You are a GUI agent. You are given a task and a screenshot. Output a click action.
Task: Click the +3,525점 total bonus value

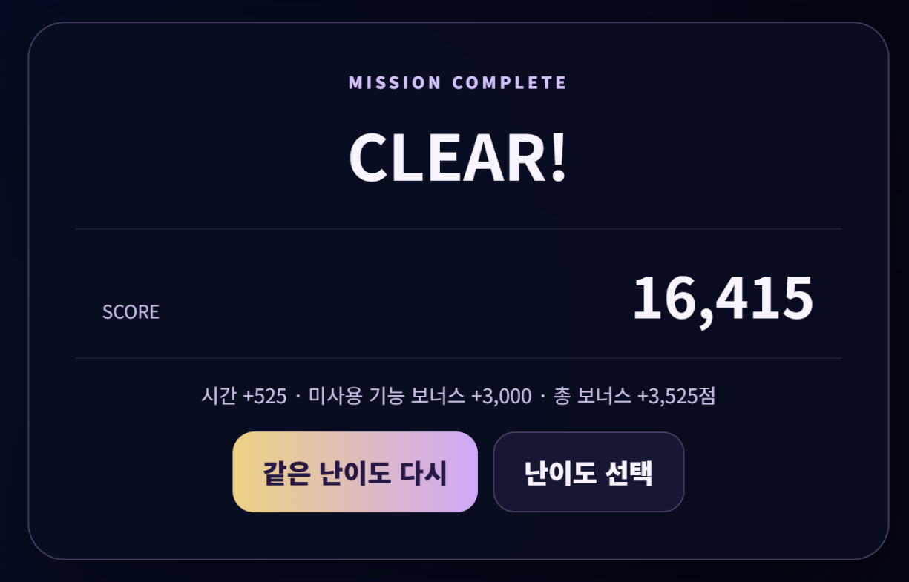[676, 397]
